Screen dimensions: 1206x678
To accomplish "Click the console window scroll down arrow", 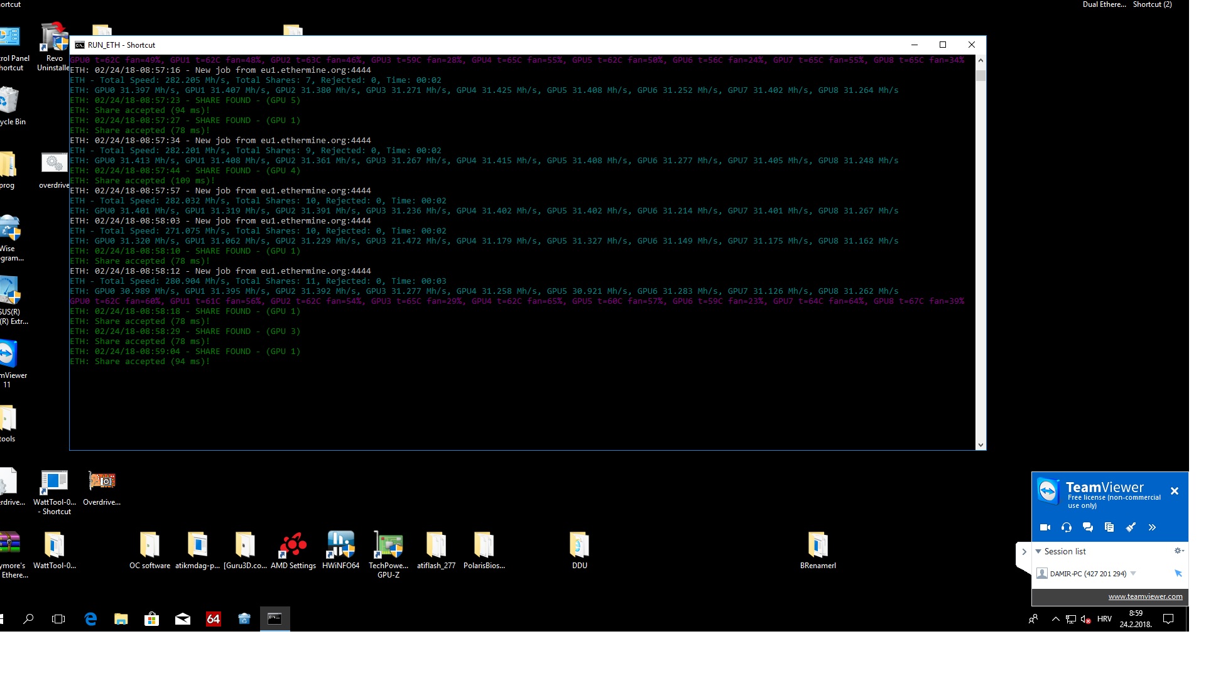I will coord(981,444).
